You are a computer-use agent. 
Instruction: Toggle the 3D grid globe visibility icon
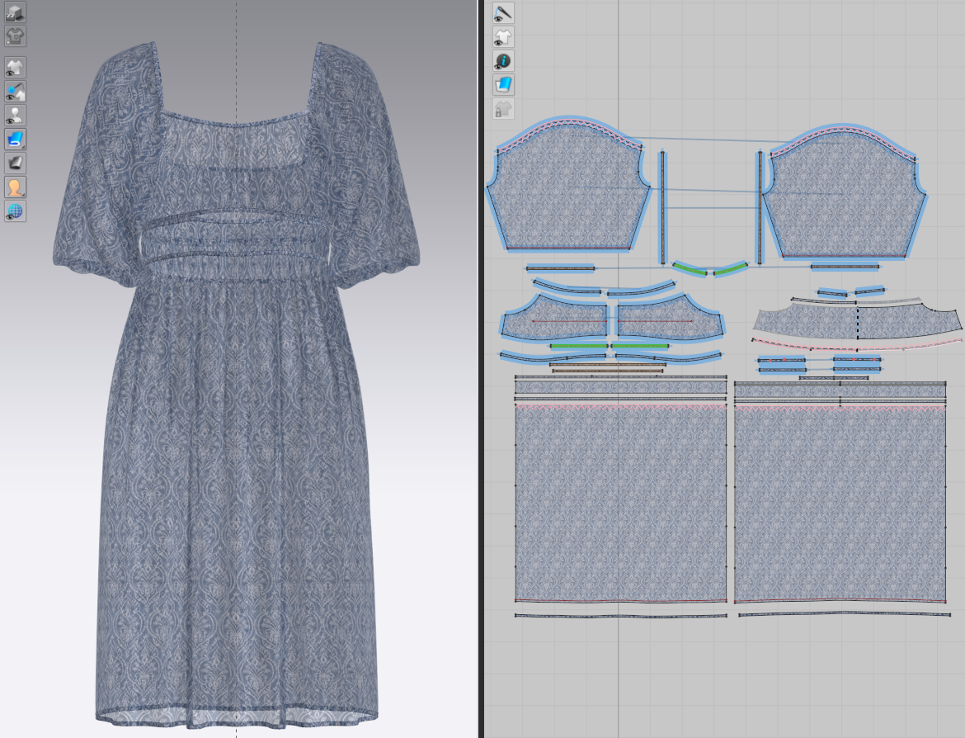[x=15, y=211]
